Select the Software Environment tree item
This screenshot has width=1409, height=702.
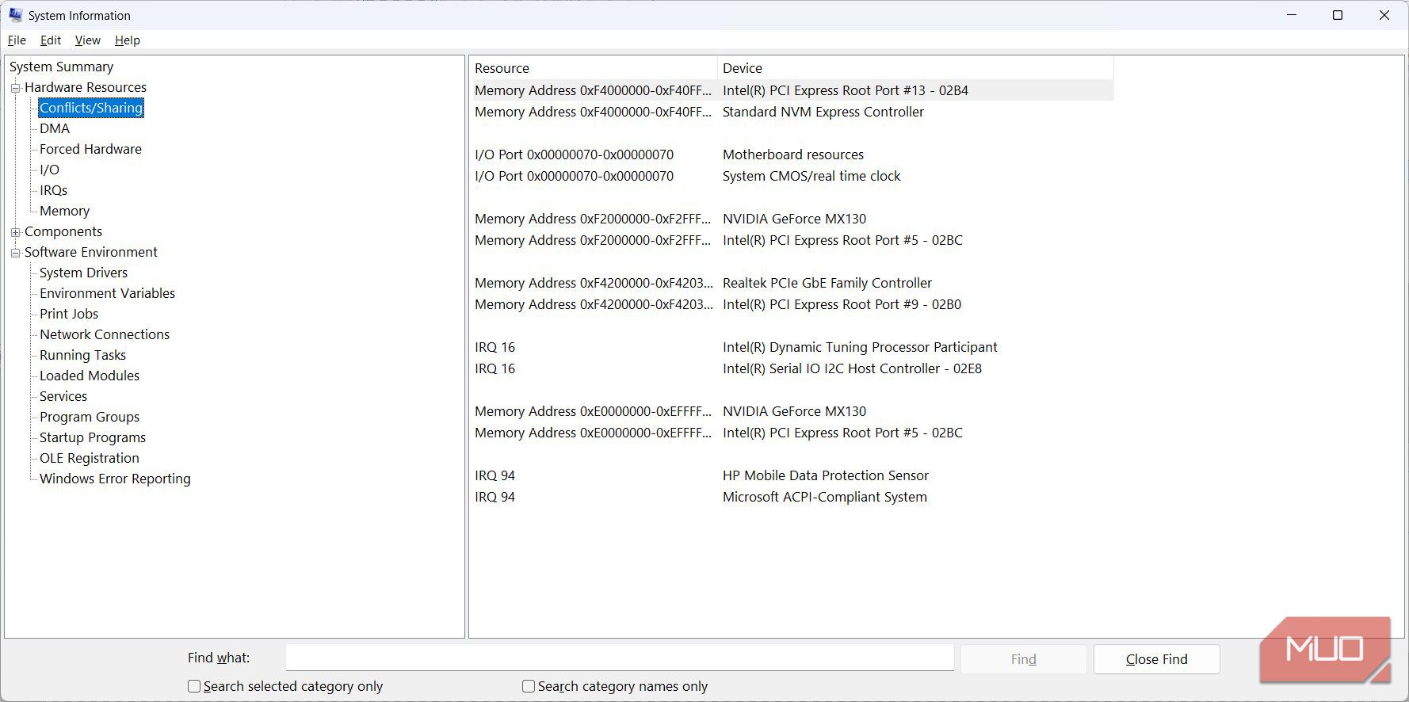pyautogui.click(x=91, y=252)
